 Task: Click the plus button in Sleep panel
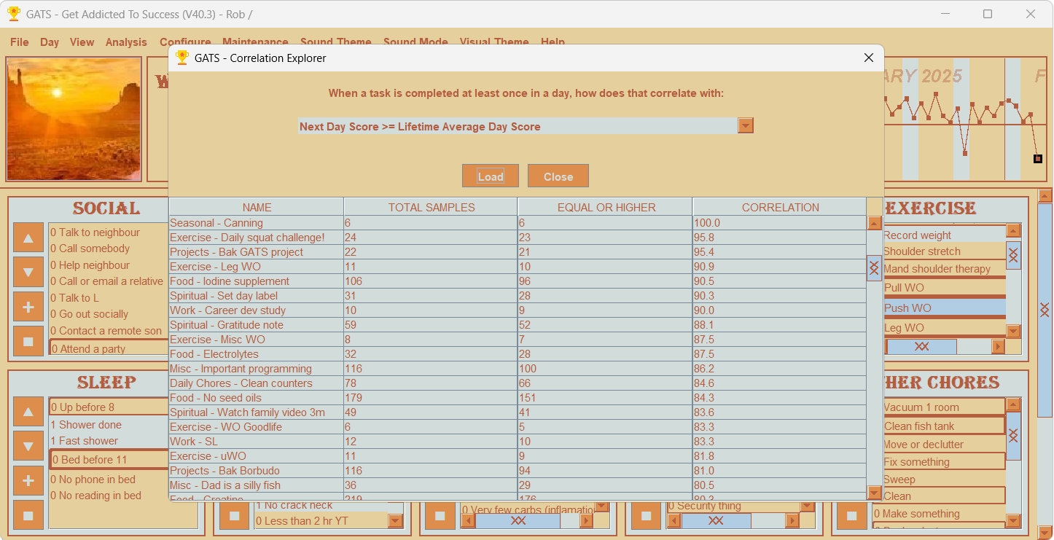(28, 481)
